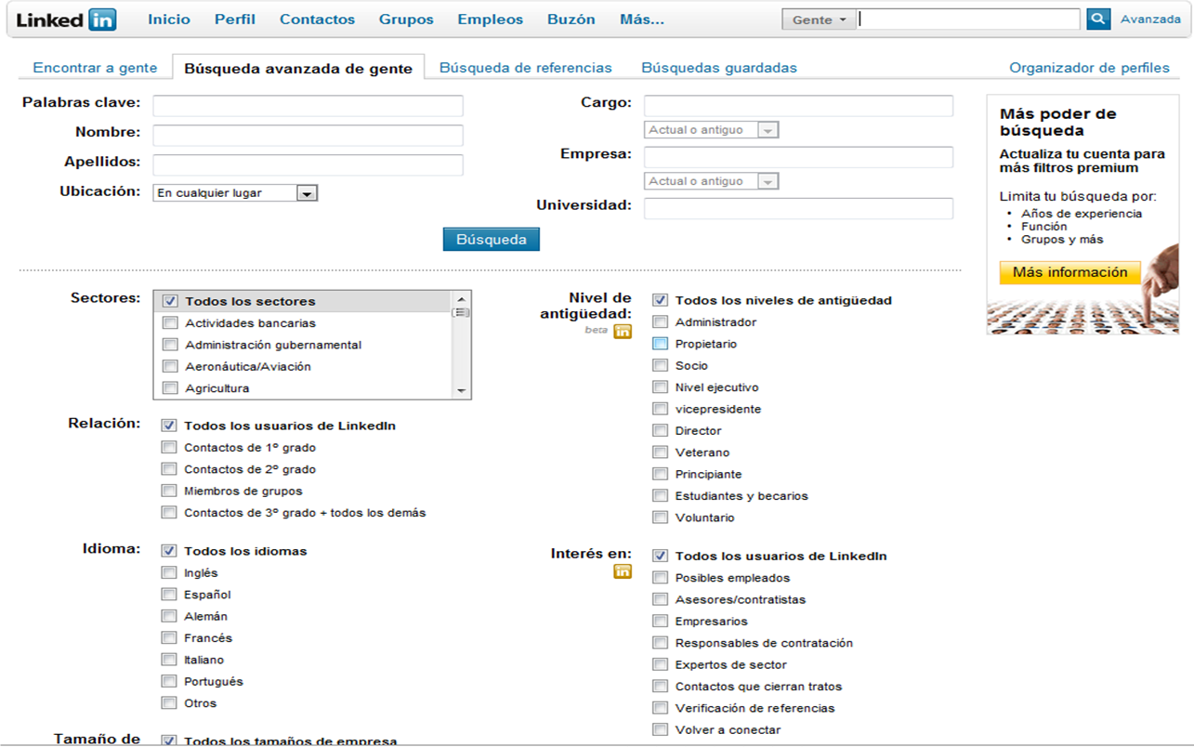Check Nivel ejecutivo checkbox
The image size is (1194, 747).
[660, 387]
